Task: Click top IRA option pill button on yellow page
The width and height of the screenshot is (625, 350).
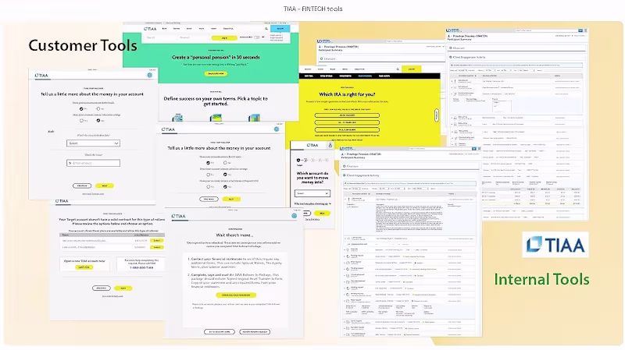Action: [347, 115]
